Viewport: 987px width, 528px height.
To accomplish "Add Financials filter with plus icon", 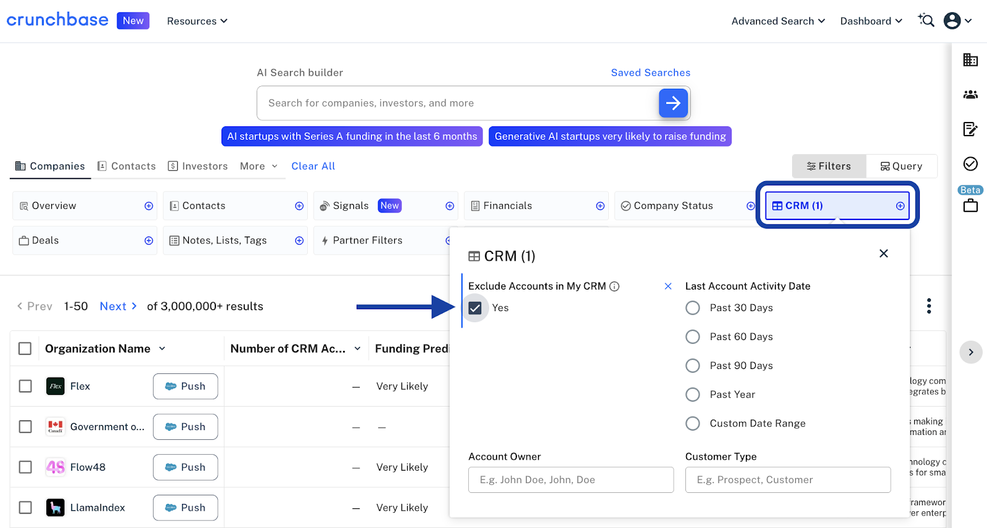I will tap(600, 206).
